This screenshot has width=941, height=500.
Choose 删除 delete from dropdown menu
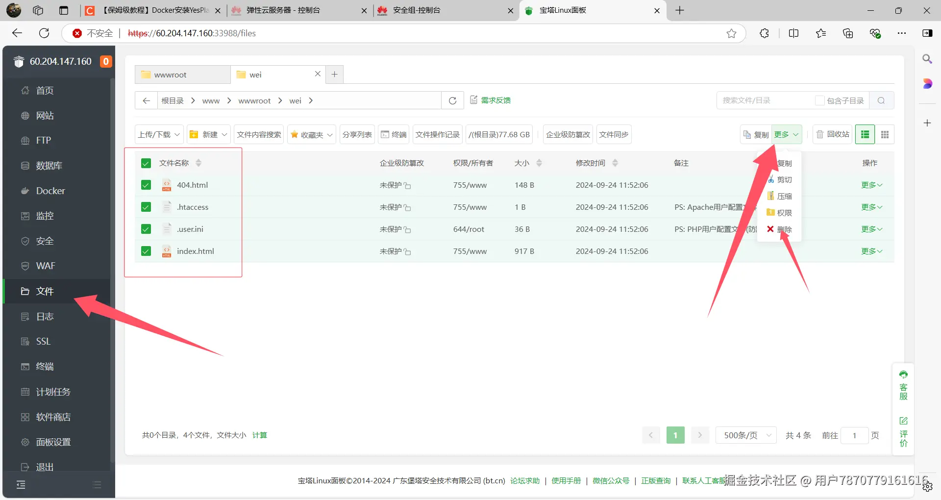tap(780, 229)
